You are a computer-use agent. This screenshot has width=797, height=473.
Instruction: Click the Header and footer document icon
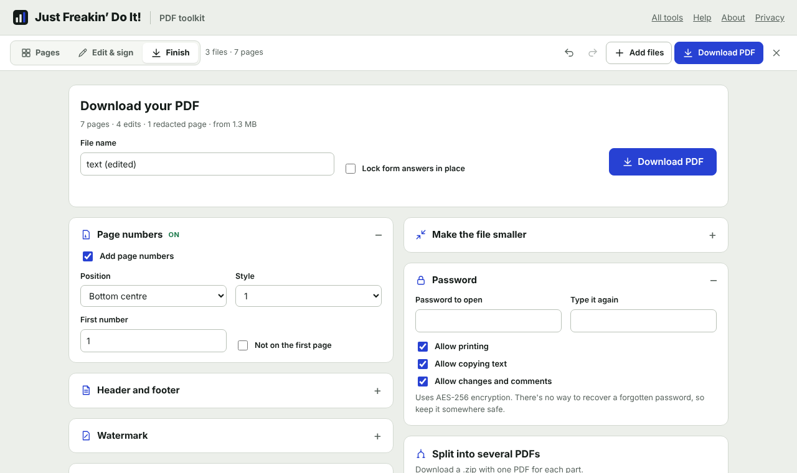click(87, 390)
